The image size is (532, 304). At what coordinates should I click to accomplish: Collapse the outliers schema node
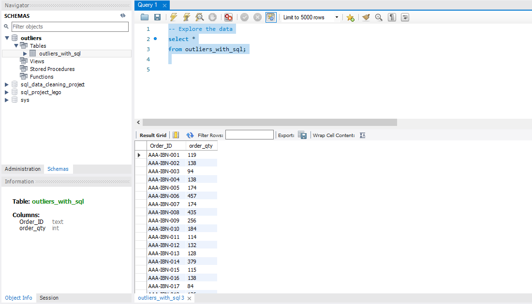pyautogui.click(x=7, y=38)
